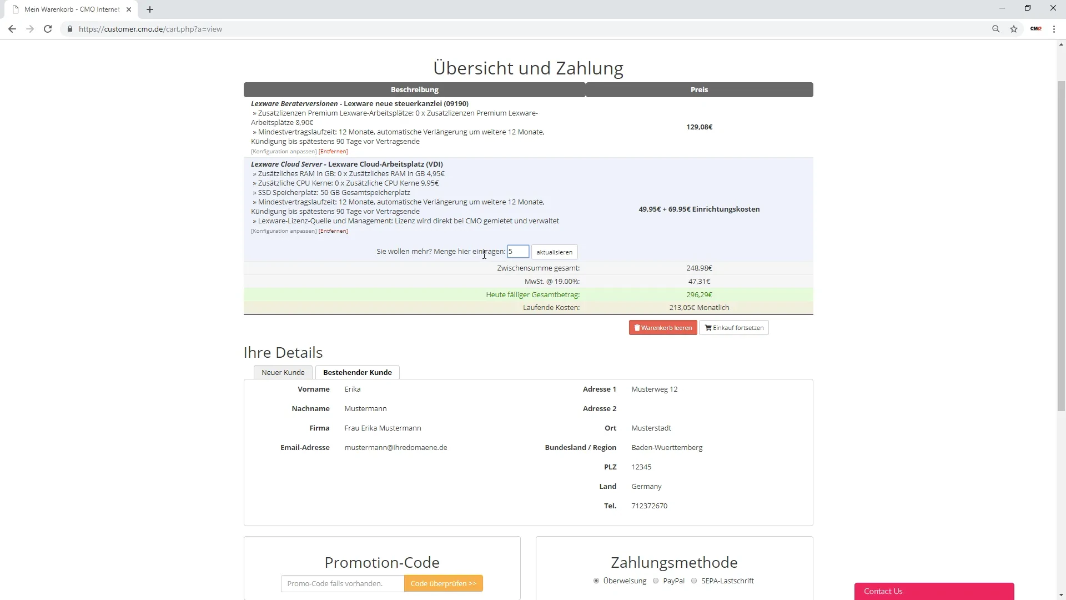
Task: Select Überweisung payment method
Action: [596, 581]
